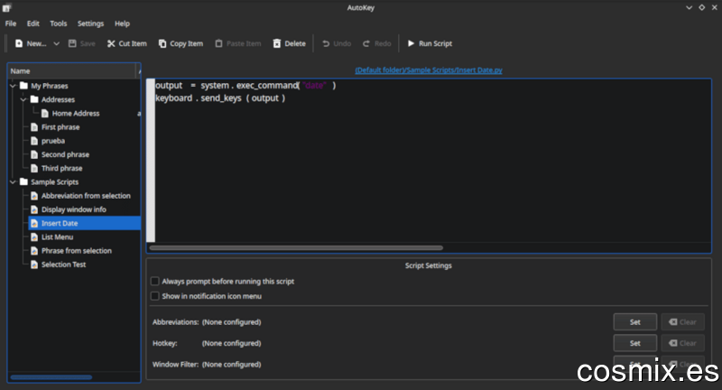This screenshot has width=722, height=390.
Task: Select the Addresses folder icon
Action: [x=34, y=99]
